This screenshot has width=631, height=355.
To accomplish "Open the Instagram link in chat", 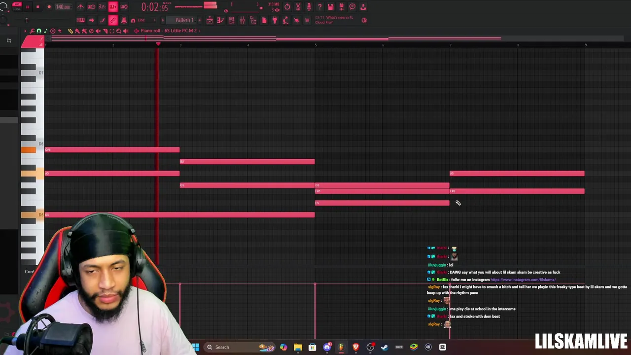I will [523, 280].
